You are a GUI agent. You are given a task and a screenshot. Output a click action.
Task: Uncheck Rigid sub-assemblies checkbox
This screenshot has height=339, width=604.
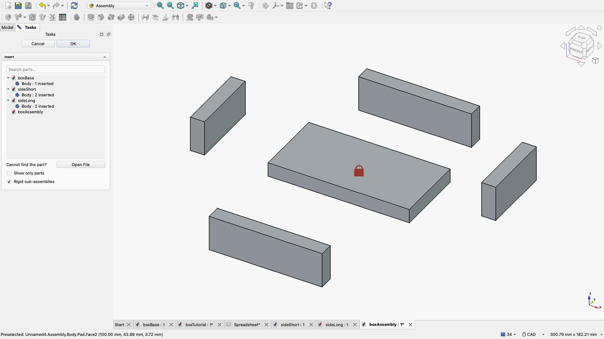[x=9, y=182]
